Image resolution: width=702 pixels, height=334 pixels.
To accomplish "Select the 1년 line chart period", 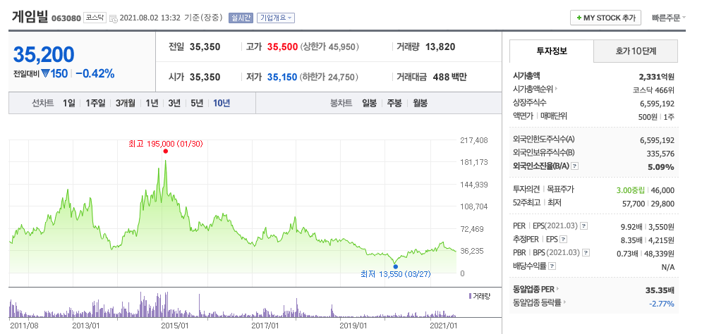I will click(152, 104).
